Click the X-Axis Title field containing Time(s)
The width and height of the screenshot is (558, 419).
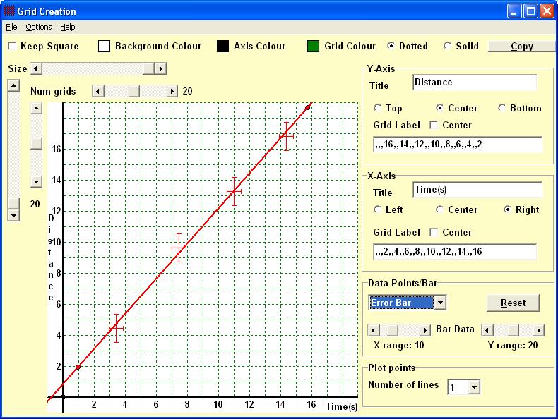(477, 190)
